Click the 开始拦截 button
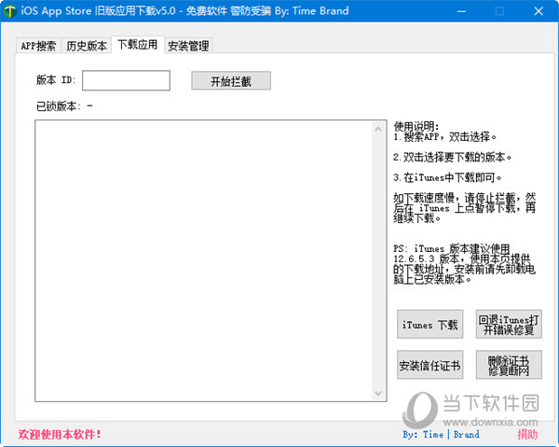 pyautogui.click(x=231, y=80)
